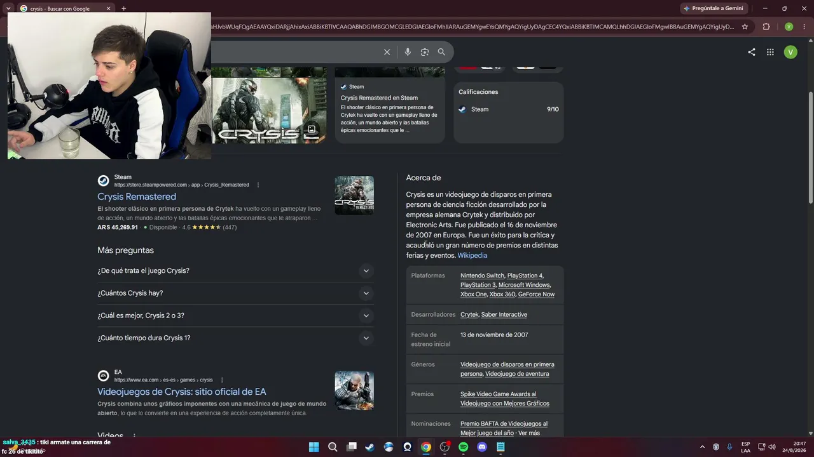Open the EA Crysis result thumbnail
814x457 pixels.
pyautogui.click(x=354, y=391)
